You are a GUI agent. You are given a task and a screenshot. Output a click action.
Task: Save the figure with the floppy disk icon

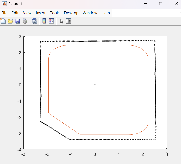(18, 21)
